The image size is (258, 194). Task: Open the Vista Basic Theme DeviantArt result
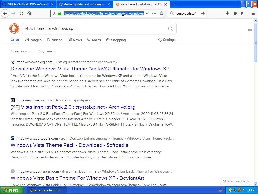point(77,178)
